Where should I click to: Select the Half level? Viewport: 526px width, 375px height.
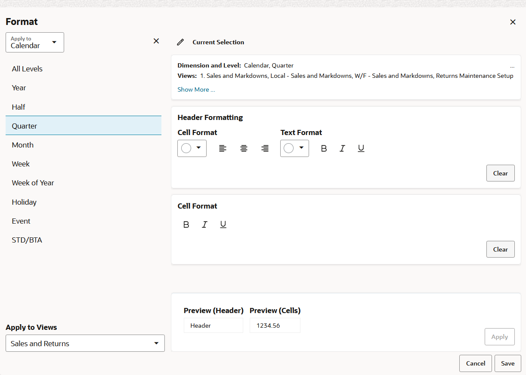tap(84, 107)
